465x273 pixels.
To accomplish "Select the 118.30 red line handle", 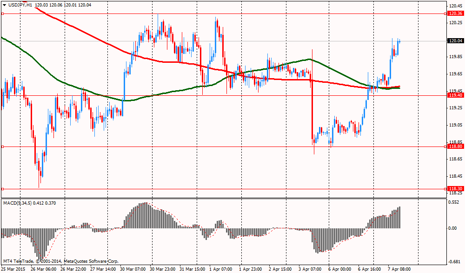I will 3,189.
